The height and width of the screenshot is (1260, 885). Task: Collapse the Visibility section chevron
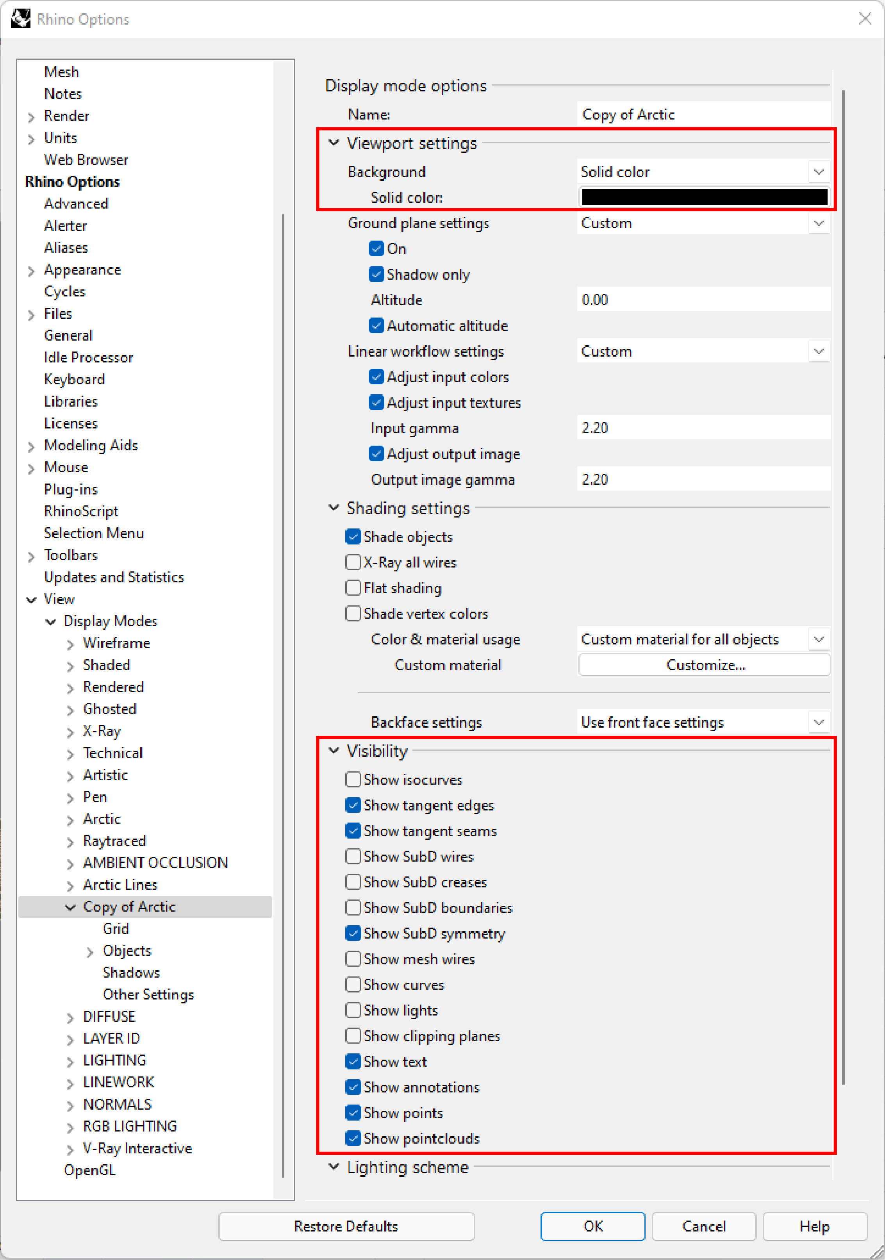334,750
